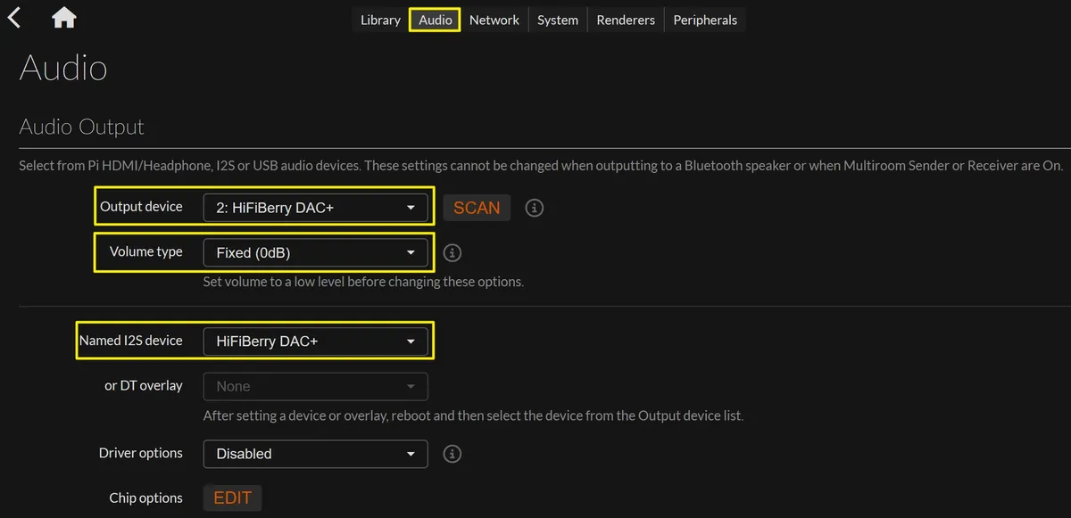Expand Driver options Disabled dropdown
Screen dimensions: 1071x518
point(316,454)
